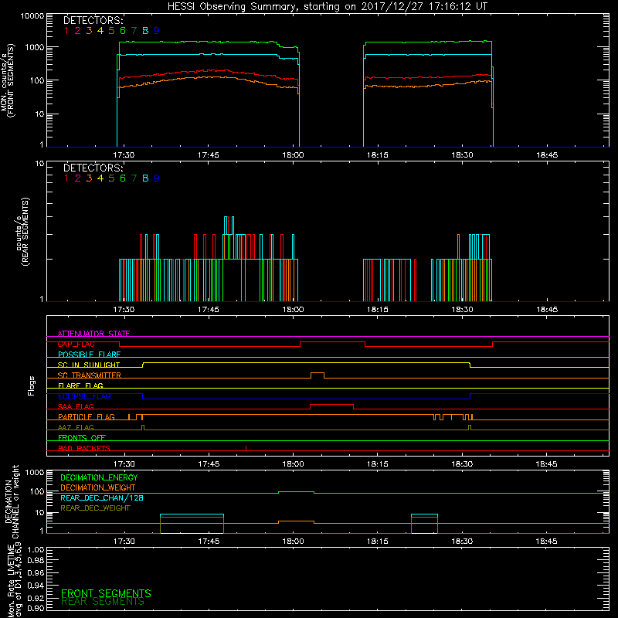Click the SAA_FLAG label
Screen dimensions: 618x618
[76, 406]
